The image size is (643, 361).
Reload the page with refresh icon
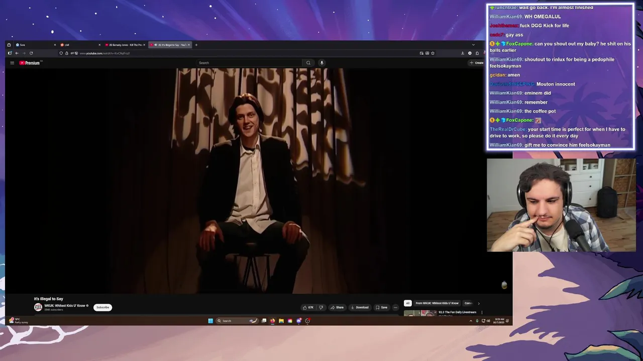click(x=31, y=53)
